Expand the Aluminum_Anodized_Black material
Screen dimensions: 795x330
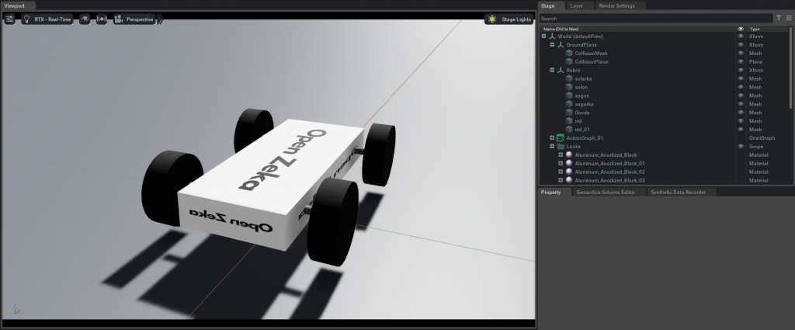(x=561, y=155)
